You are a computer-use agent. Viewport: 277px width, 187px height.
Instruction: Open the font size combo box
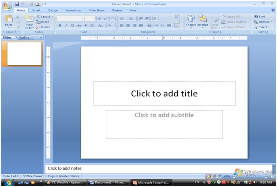90,19
